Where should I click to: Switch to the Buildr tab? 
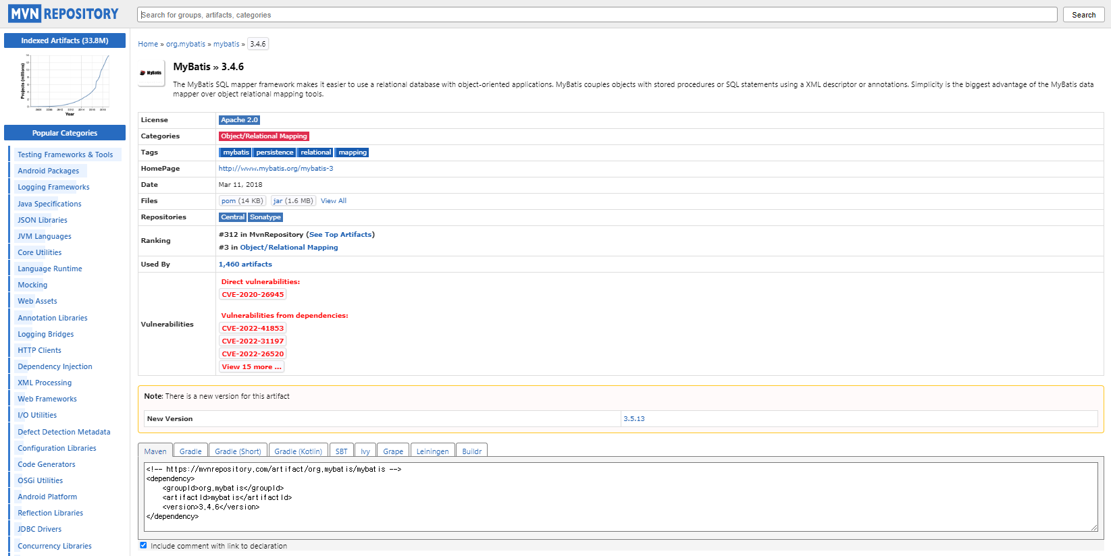[472, 451]
